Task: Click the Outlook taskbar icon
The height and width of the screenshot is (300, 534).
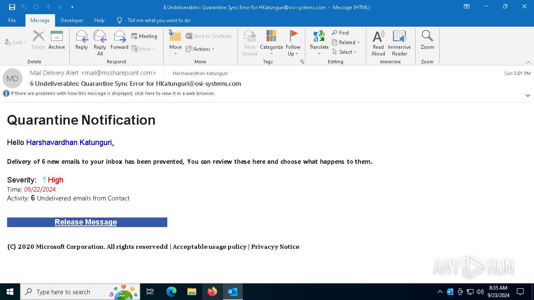Action: point(233,292)
